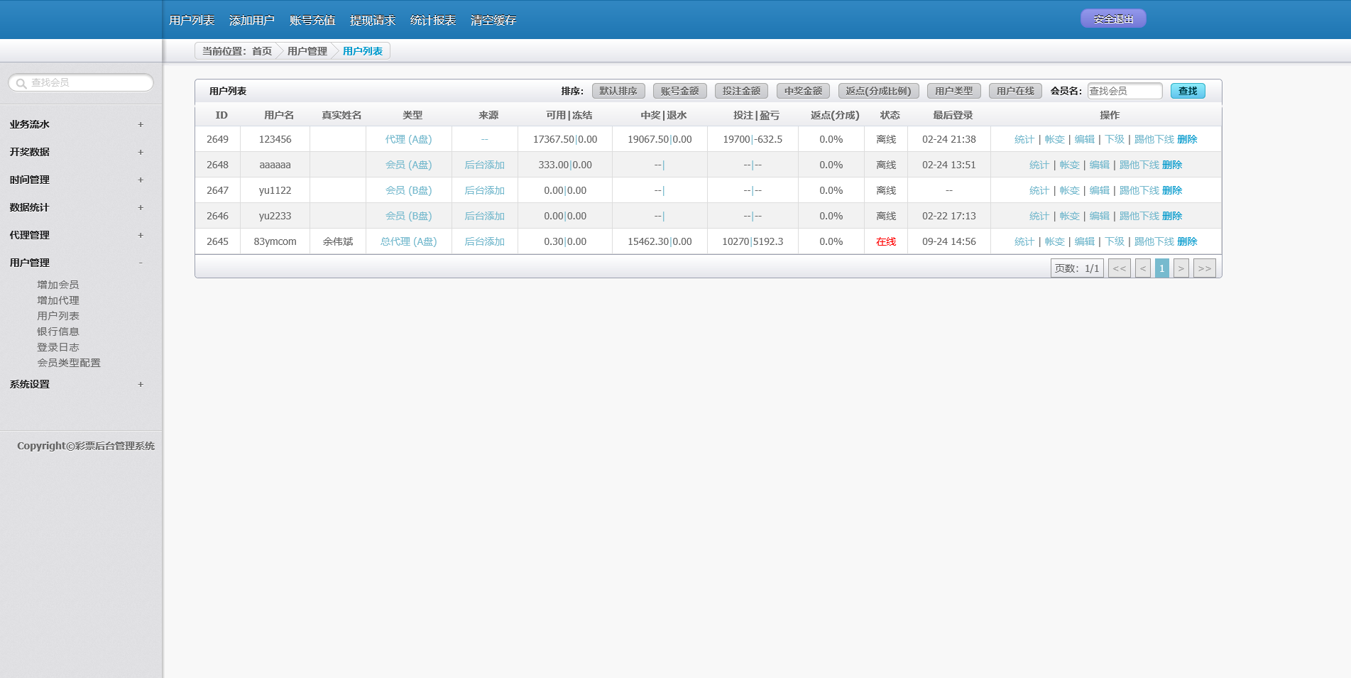The width and height of the screenshot is (1351, 678).
Task: Click 删除 for user 83ymcom
Action: coord(1187,241)
